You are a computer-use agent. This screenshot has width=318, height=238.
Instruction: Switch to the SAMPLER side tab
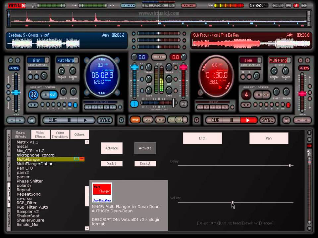click(9, 169)
